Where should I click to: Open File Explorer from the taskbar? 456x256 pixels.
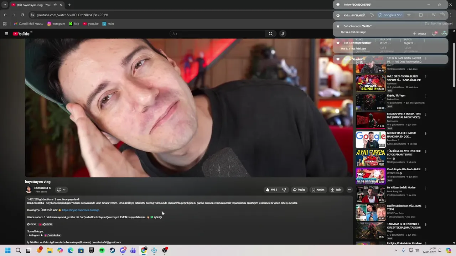pos(50,250)
